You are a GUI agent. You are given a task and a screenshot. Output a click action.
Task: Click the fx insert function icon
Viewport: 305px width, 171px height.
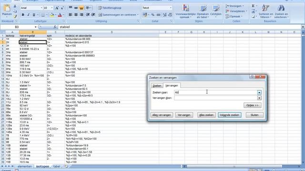tap(55, 27)
